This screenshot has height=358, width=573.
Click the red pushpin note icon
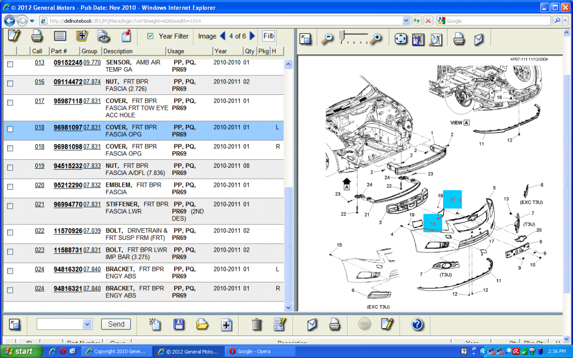(126, 36)
